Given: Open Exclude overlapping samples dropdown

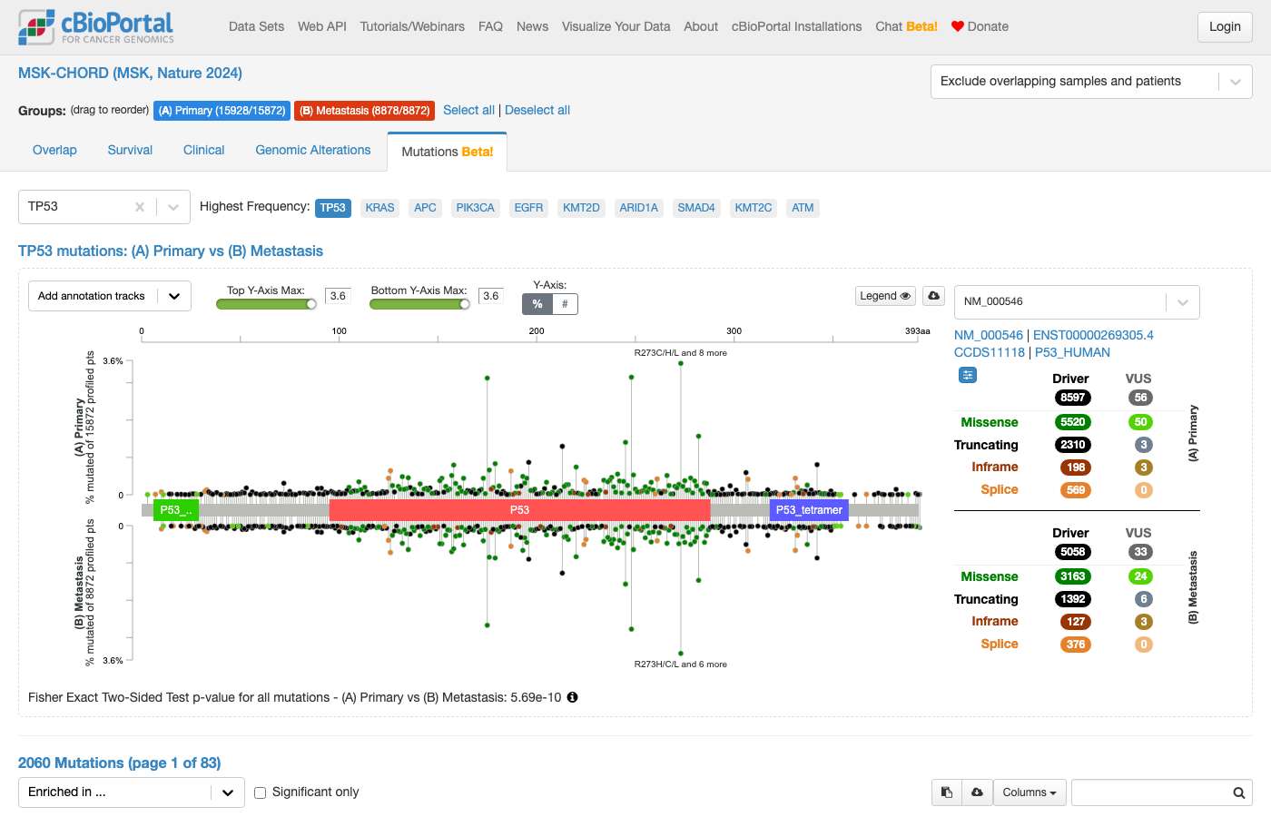Looking at the screenshot, I should [1091, 82].
